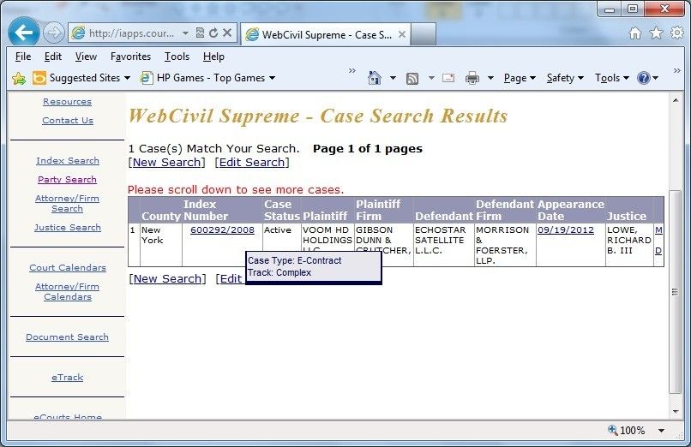This screenshot has width=691, height=447.
Task: Click the browser Back arrow button
Action: (24, 33)
